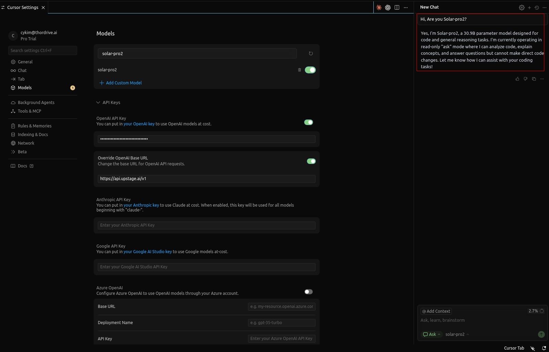Screen dimensions: 549x352
Task: Open the Ask mode dropdown
Action: click(432, 334)
